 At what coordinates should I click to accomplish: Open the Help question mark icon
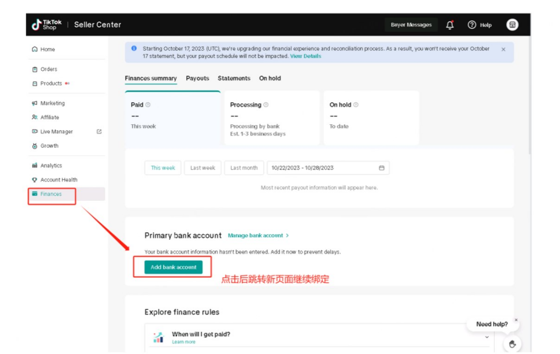click(472, 25)
